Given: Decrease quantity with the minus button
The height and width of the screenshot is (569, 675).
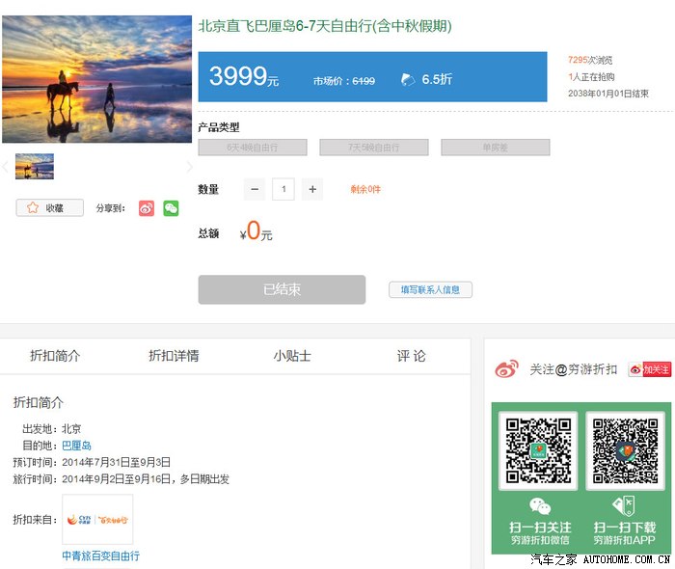Looking at the screenshot, I should [x=255, y=189].
